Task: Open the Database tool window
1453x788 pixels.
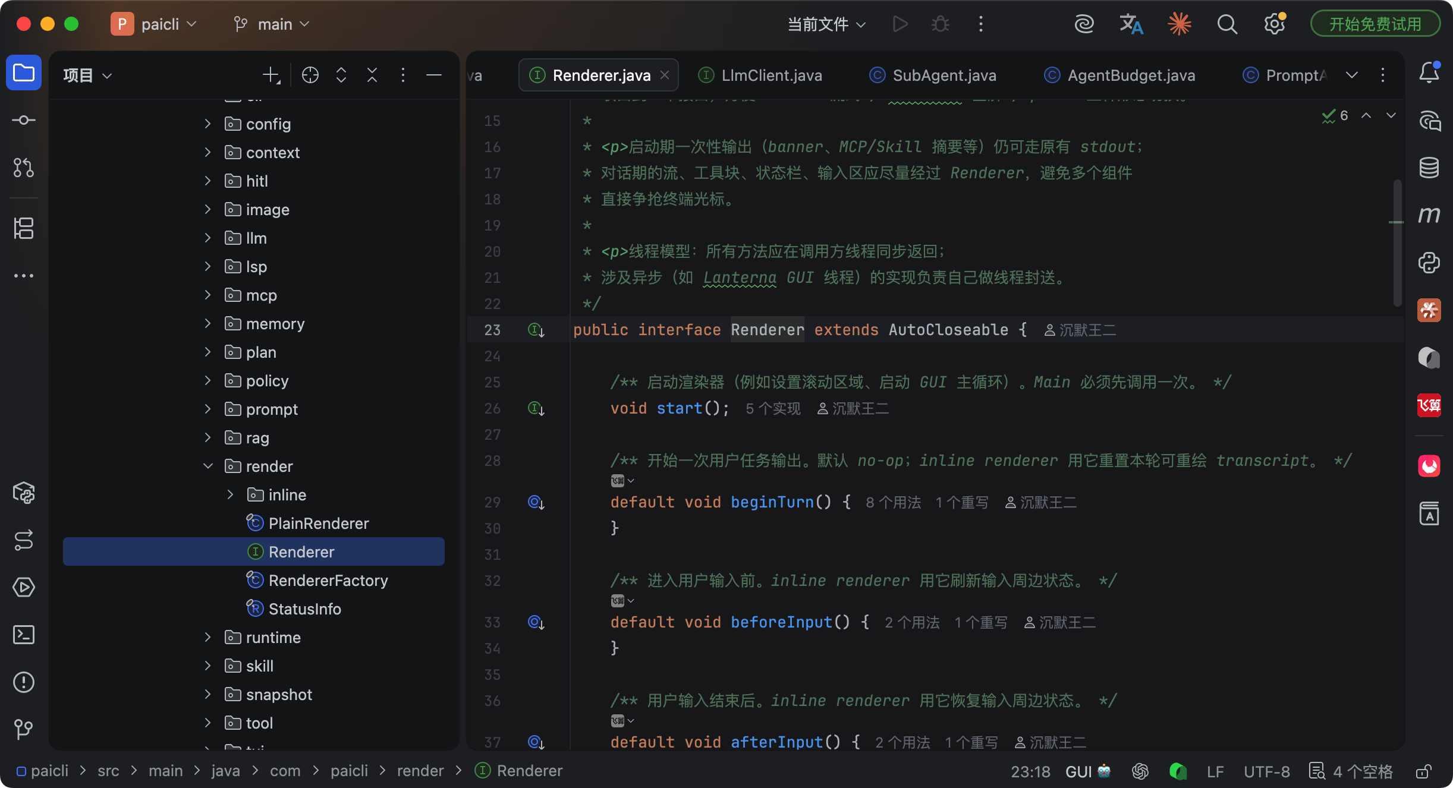Action: tap(1429, 168)
